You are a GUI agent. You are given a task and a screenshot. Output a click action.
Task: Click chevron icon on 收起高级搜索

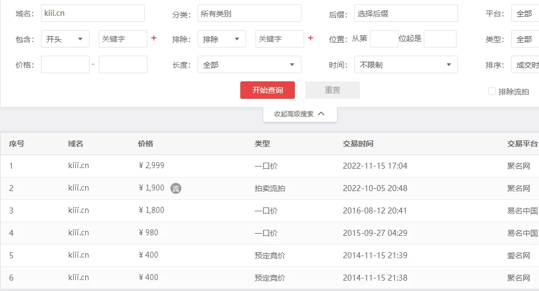321,114
